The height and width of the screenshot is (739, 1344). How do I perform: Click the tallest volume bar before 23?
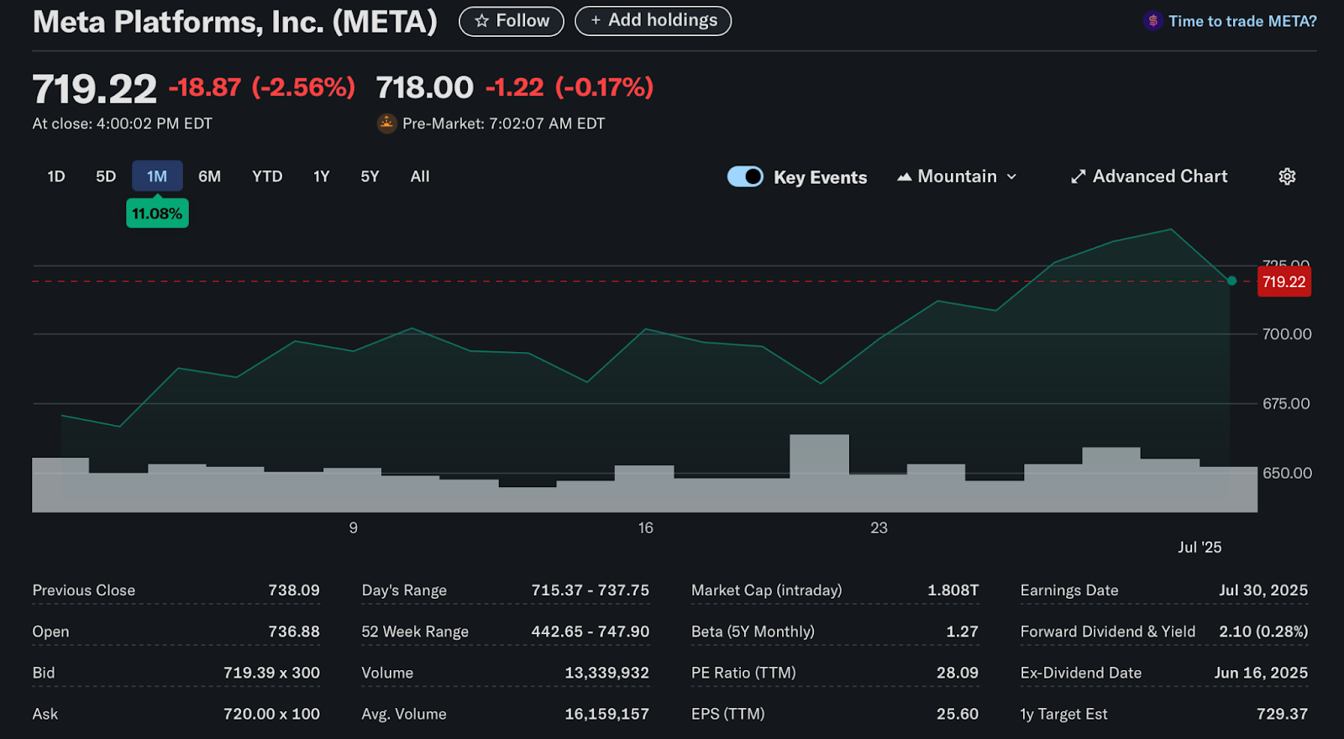pyautogui.click(x=820, y=473)
